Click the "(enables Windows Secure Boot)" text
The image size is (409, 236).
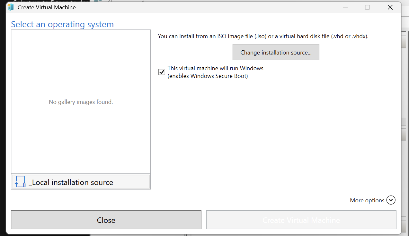(x=208, y=76)
